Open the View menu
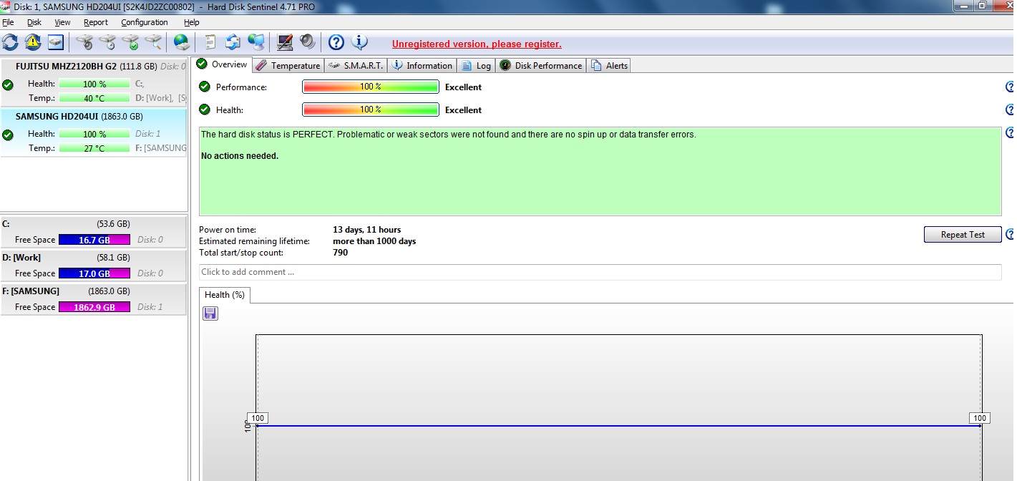 click(x=62, y=22)
